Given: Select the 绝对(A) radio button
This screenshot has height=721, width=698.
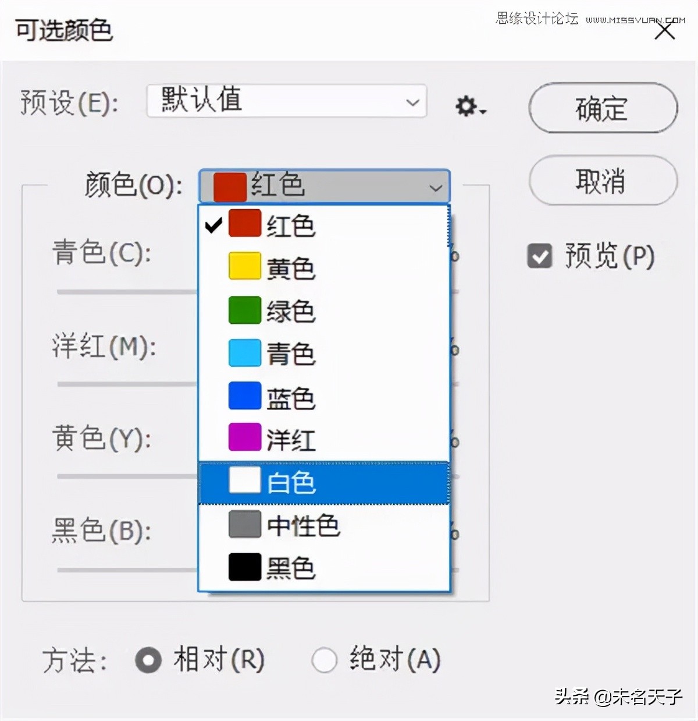Looking at the screenshot, I should [324, 659].
